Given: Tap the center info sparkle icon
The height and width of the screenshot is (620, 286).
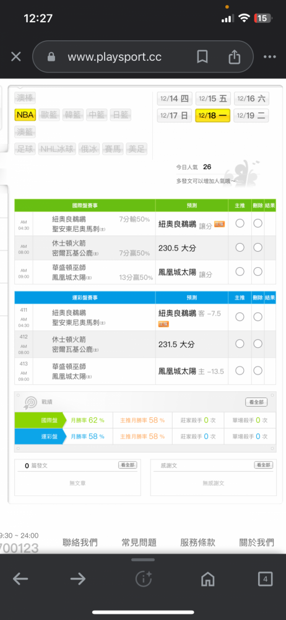Looking at the screenshot, I should 144,579.
